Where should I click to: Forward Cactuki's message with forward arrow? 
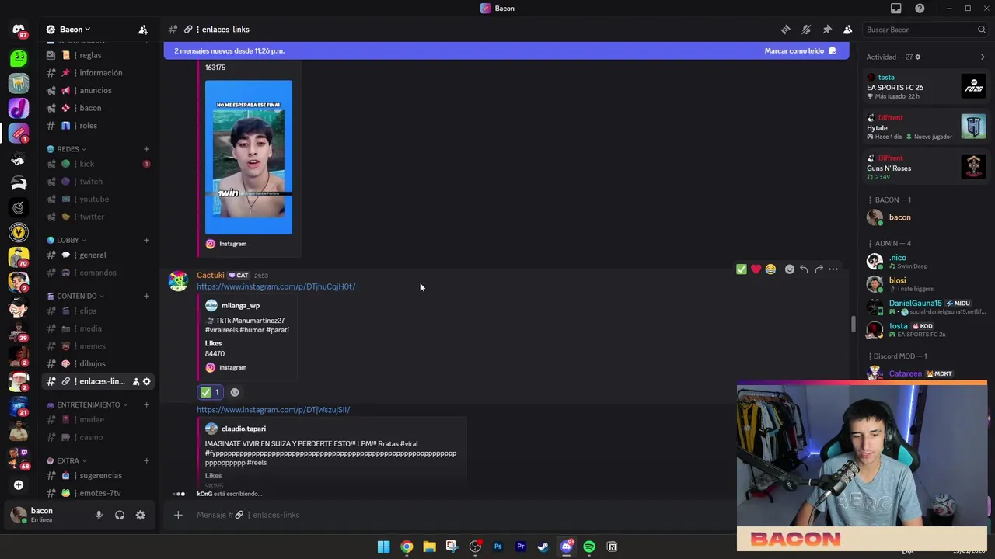[x=819, y=269]
